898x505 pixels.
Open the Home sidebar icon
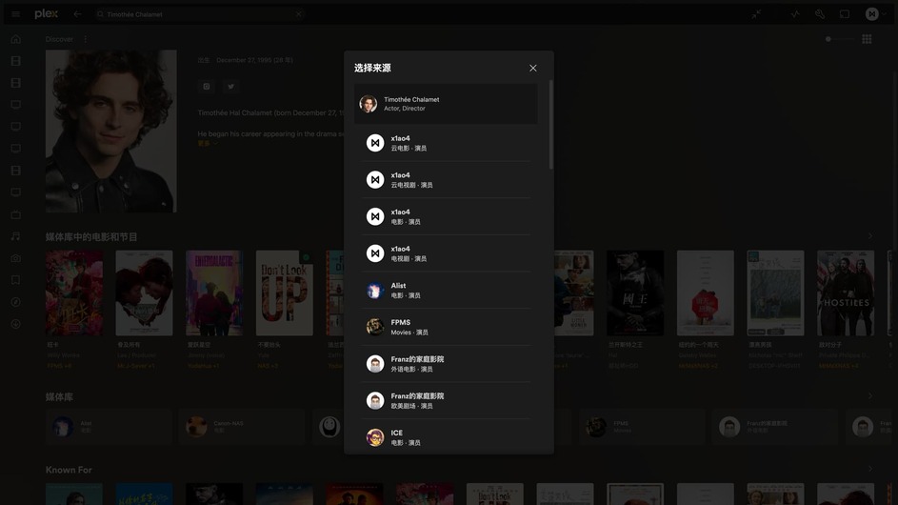(16, 39)
